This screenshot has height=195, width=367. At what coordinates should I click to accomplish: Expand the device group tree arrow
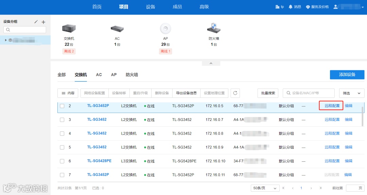point(6,40)
